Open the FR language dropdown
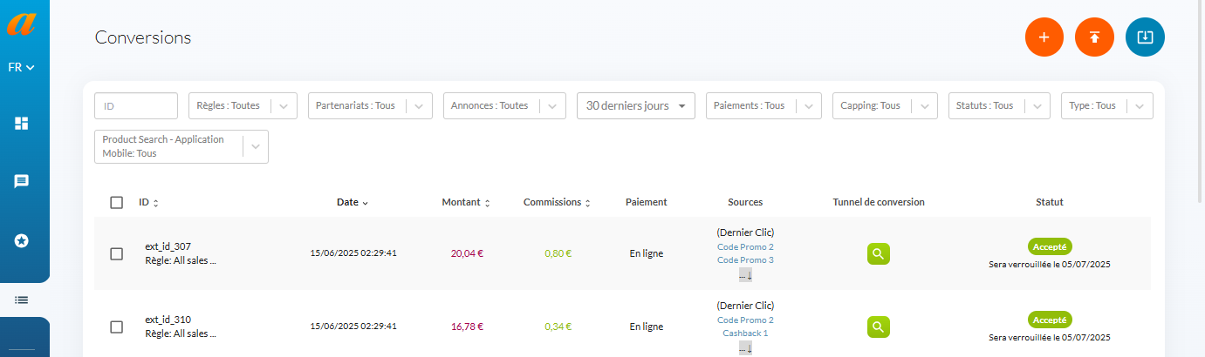This screenshot has height=357, width=1205. [x=22, y=67]
